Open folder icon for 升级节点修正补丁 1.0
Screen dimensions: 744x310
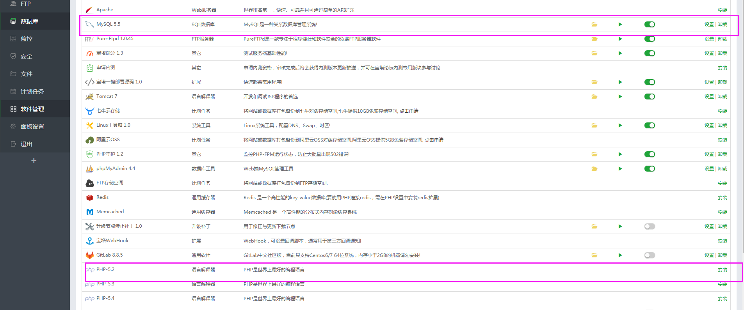tap(594, 227)
